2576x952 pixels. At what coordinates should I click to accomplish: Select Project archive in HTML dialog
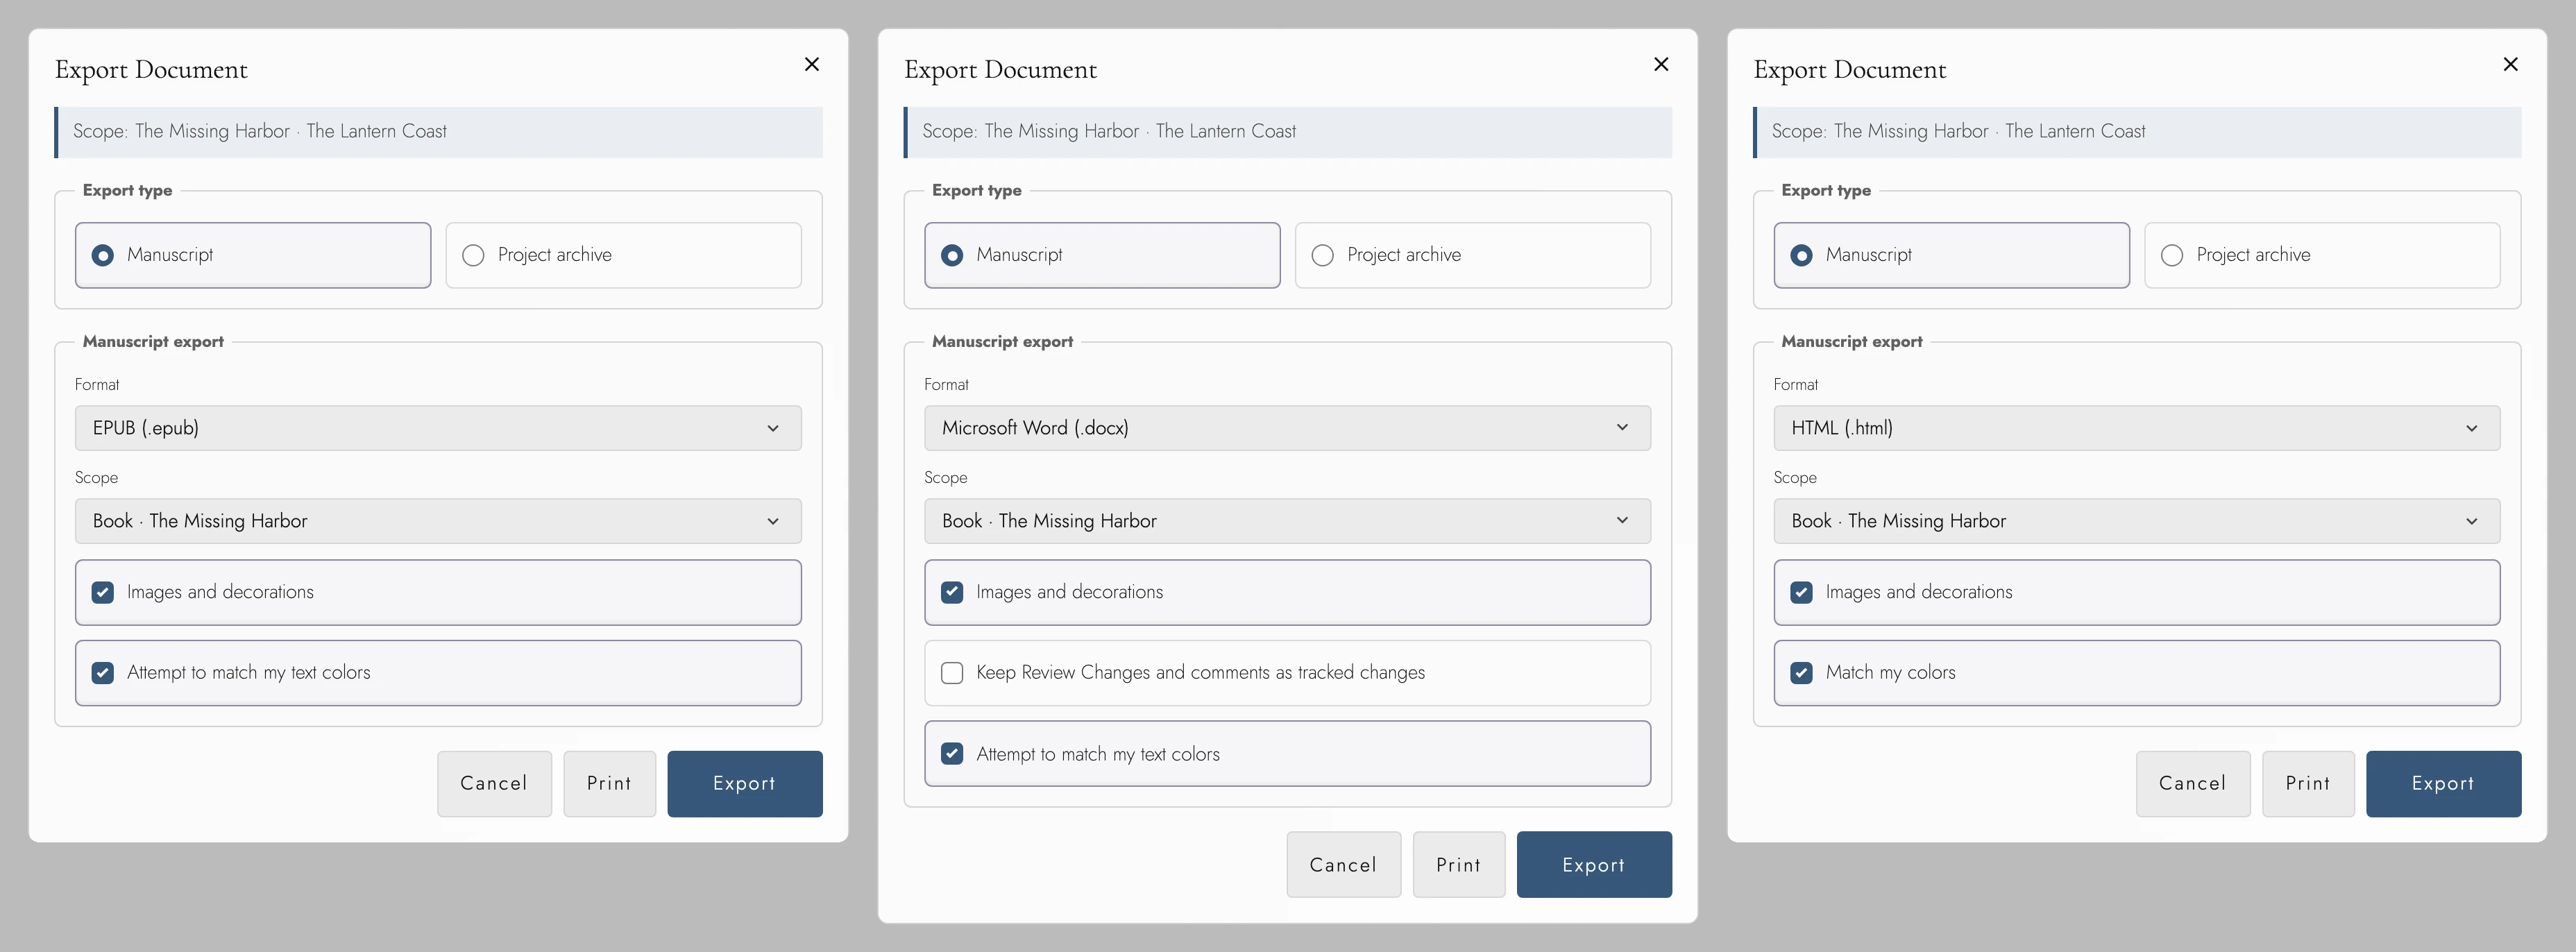click(x=2322, y=255)
